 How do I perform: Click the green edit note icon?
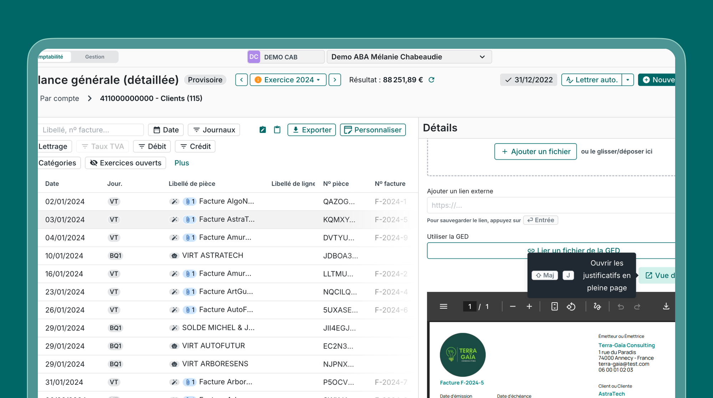[x=263, y=130]
